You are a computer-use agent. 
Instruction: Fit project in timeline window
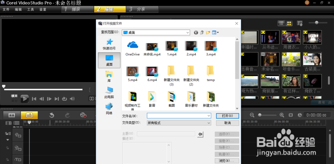(291, 115)
